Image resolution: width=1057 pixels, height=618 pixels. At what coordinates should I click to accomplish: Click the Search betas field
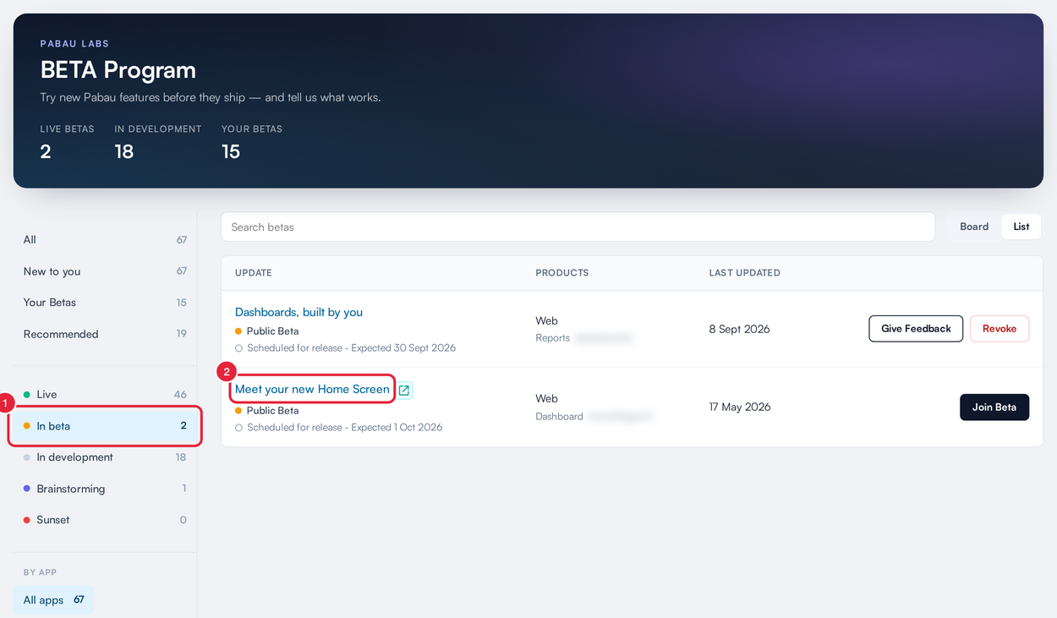(x=578, y=227)
